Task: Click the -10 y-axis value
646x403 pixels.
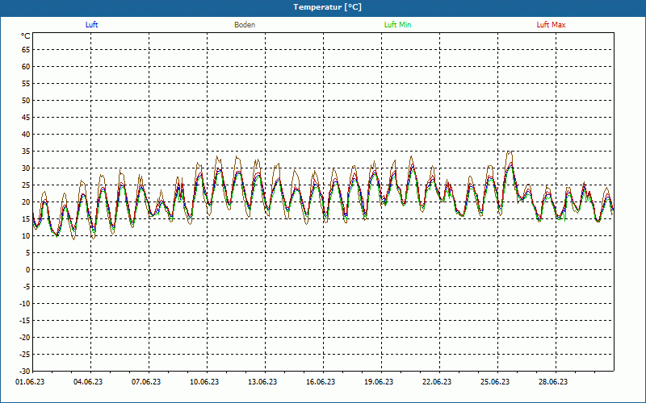Action: click(x=25, y=304)
